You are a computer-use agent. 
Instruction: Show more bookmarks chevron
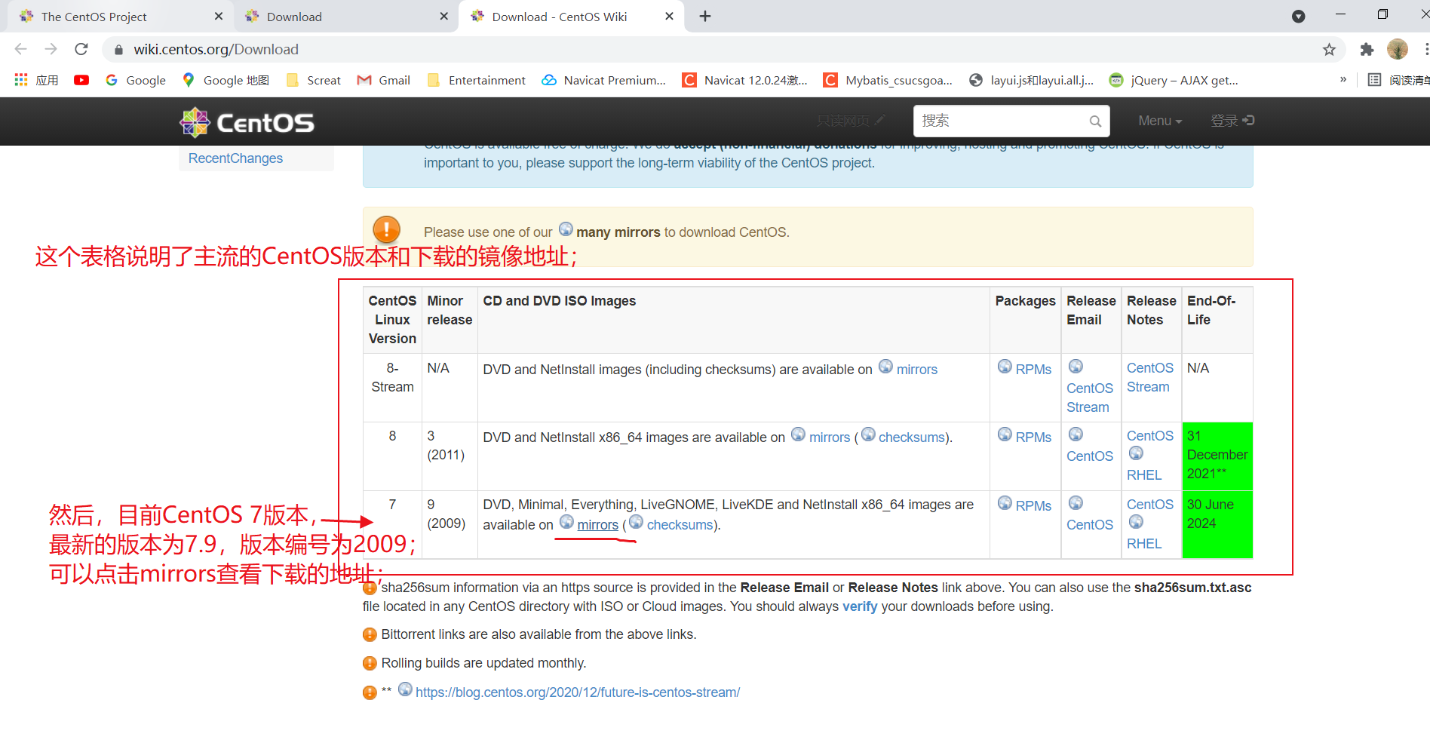pyautogui.click(x=1343, y=80)
